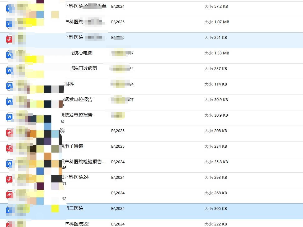
Task: Click PDF icon of the 电子胃镜 file
Action: pos(9,148)
